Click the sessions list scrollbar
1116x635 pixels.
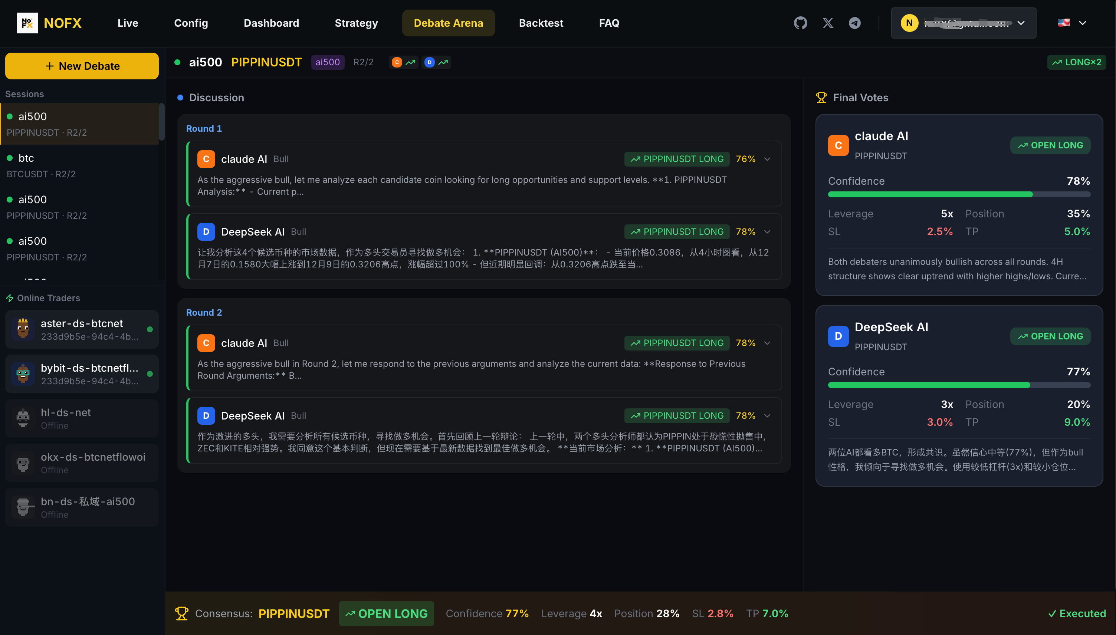(x=162, y=122)
